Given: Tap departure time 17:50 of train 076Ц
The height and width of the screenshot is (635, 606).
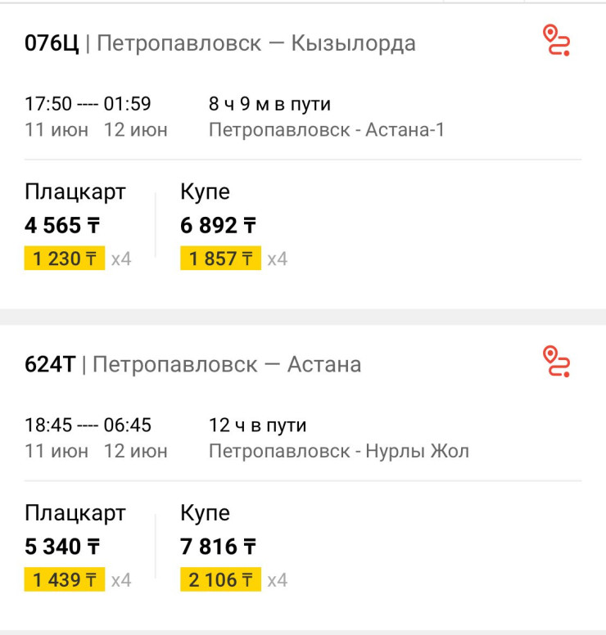Looking at the screenshot, I should click(48, 104).
